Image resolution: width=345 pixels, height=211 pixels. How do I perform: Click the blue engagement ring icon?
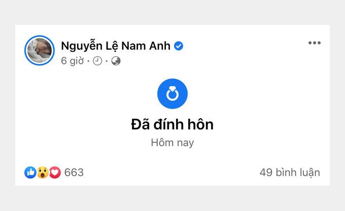tap(172, 94)
